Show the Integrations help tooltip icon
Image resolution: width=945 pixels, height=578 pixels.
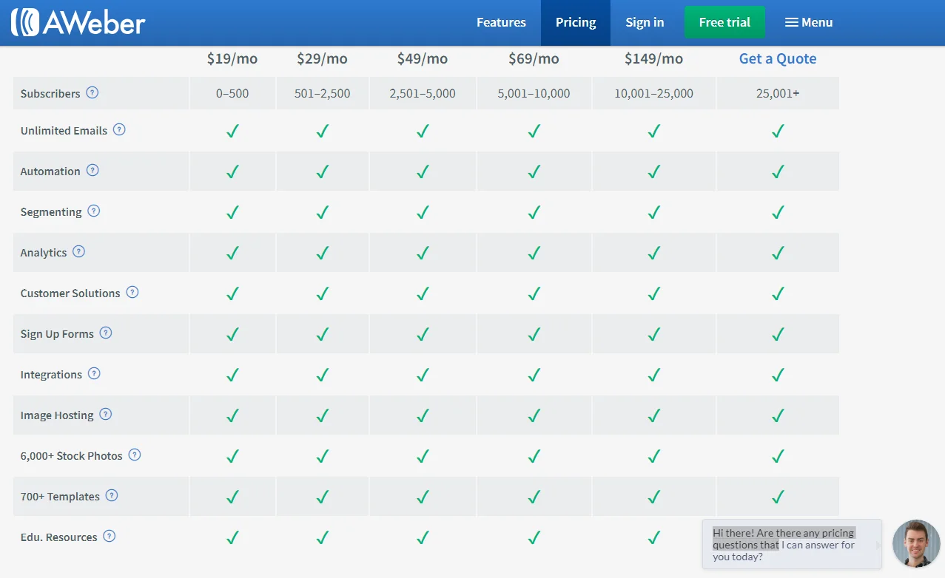(x=94, y=374)
